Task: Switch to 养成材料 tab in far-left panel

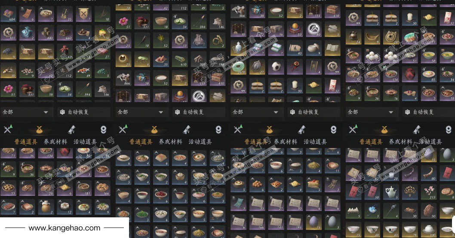Action: (x=55, y=142)
